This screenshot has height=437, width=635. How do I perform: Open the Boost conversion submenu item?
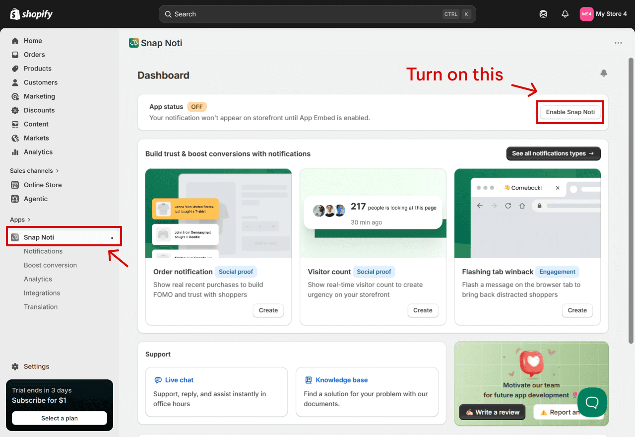tap(50, 265)
